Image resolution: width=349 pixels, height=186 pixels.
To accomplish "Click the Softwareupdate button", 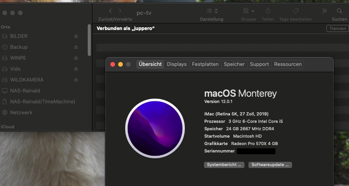I will point(270,165).
